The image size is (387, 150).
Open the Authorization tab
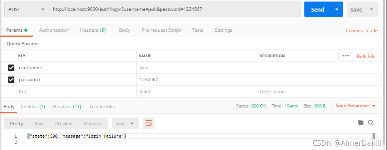pyautogui.click(x=54, y=30)
